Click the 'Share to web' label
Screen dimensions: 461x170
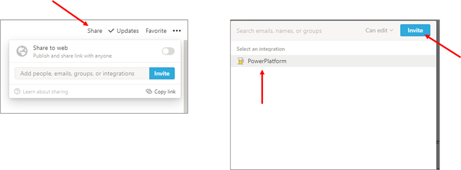click(x=50, y=48)
